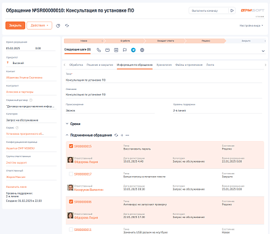Refresh the Подчиненные обращения list

(116, 135)
